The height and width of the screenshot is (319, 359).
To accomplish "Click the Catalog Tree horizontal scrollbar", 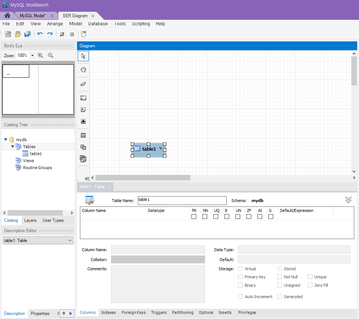I will click(x=35, y=213).
